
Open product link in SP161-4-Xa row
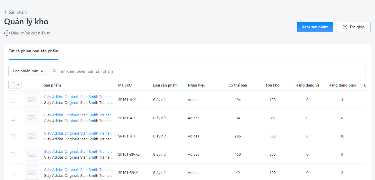click(x=78, y=97)
